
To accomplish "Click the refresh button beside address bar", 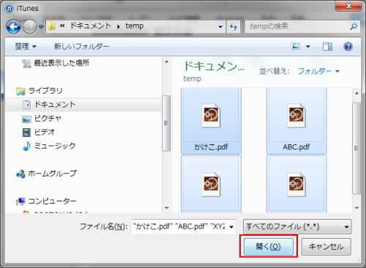I will [234, 26].
